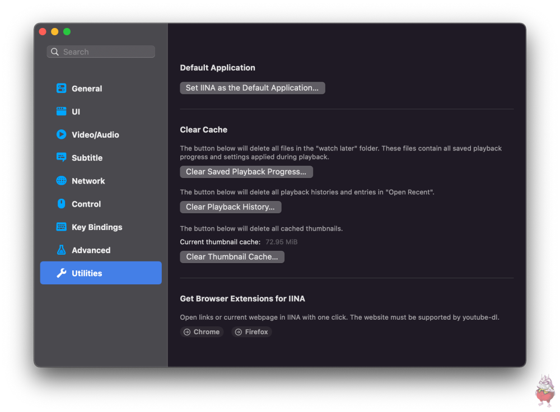Open Video/Audio settings label

coord(95,134)
